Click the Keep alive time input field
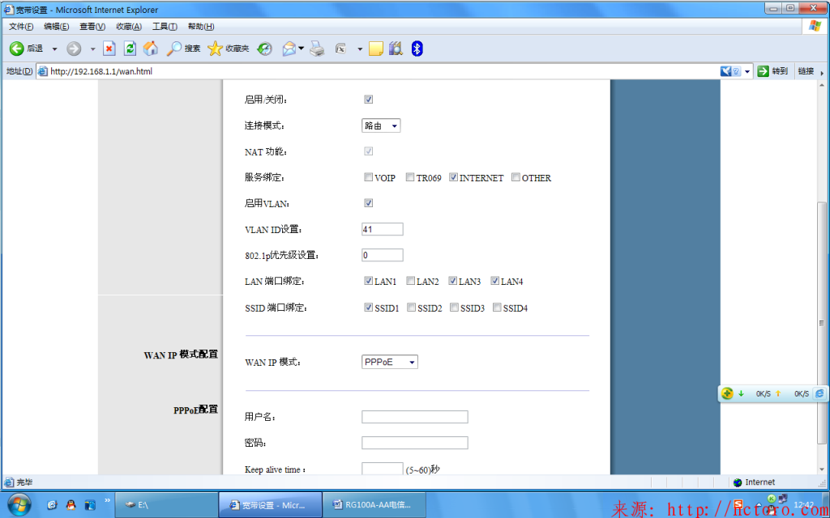 click(383, 469)
